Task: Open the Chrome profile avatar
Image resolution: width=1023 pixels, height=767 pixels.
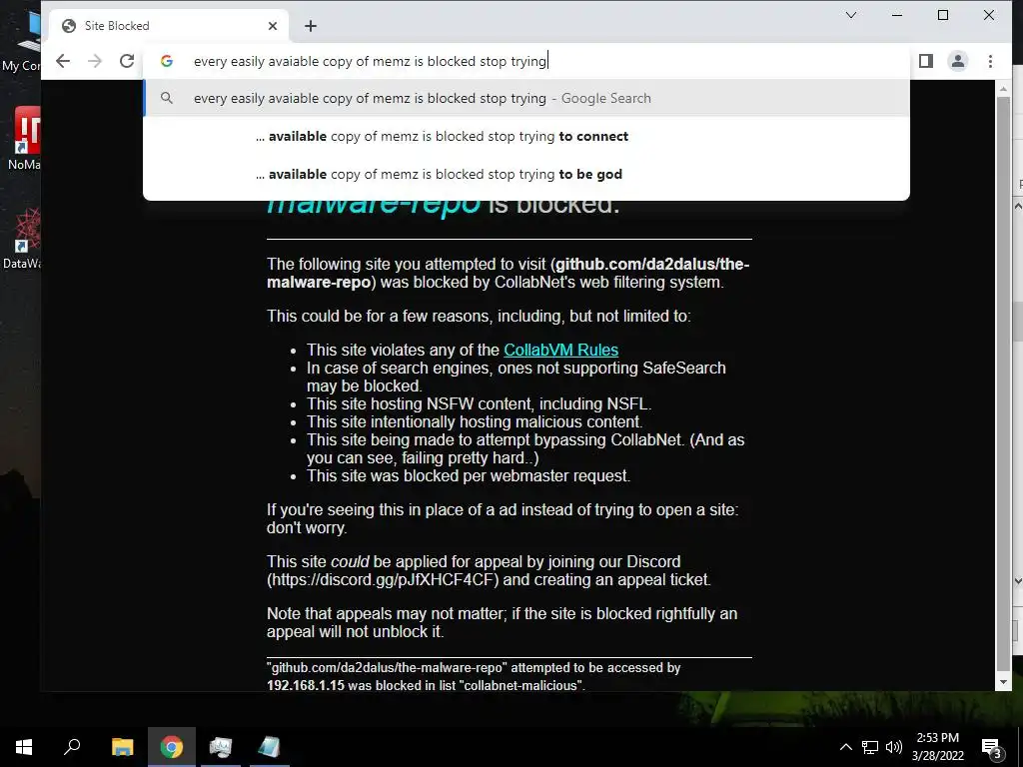Action: point(958,61)
